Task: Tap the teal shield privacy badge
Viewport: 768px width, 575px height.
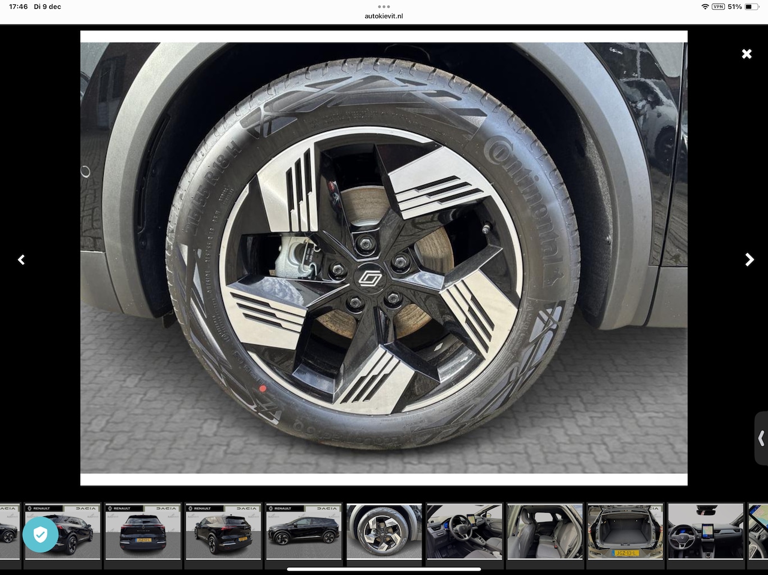Action: 40,534
